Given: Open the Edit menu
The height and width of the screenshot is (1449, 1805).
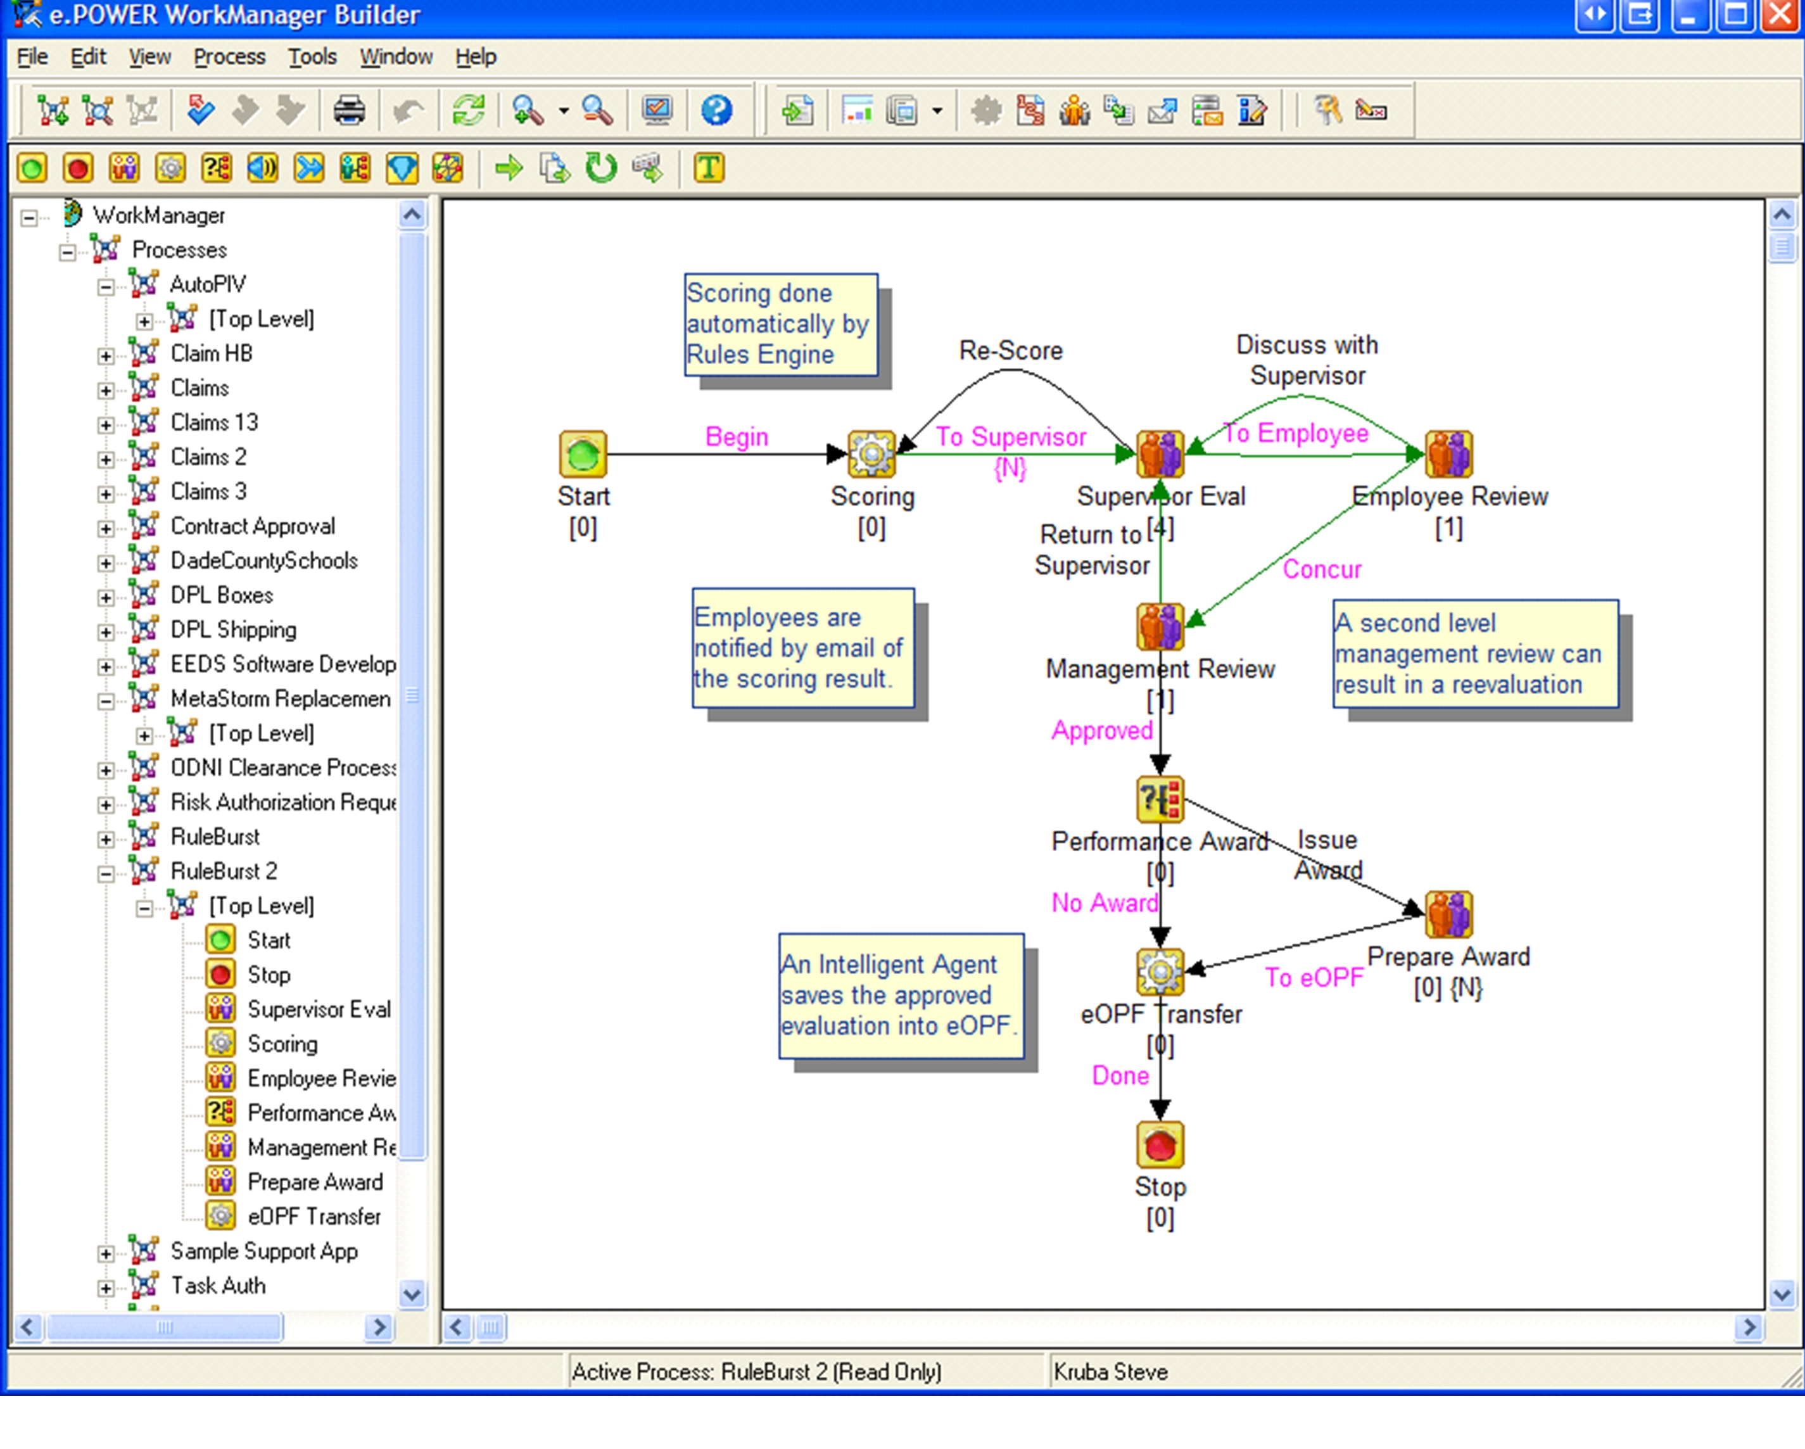Looking at the screenshot, I should tap(88, 57).
